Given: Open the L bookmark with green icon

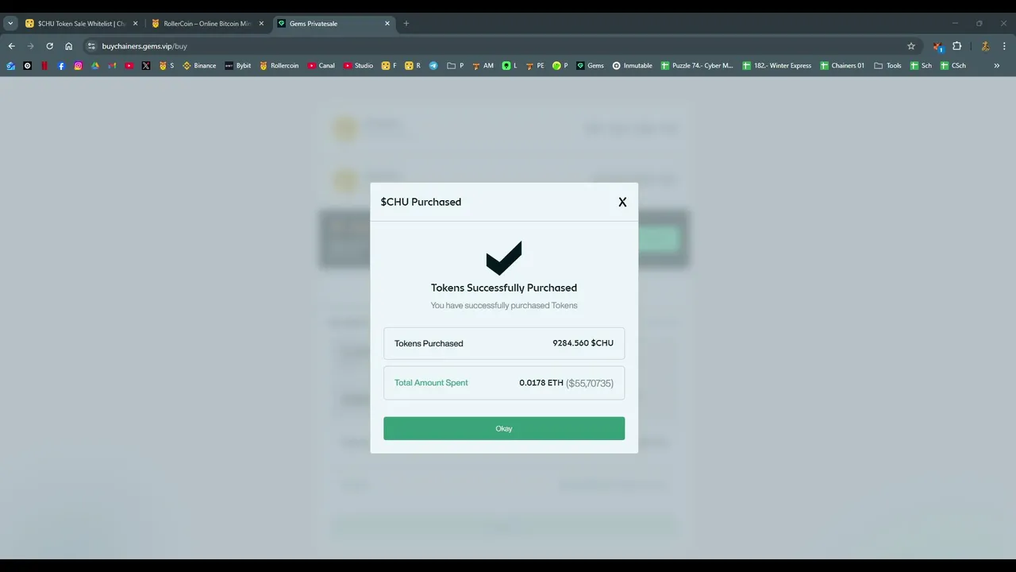Looking at the screenshot, I should [x=510, y=66].
